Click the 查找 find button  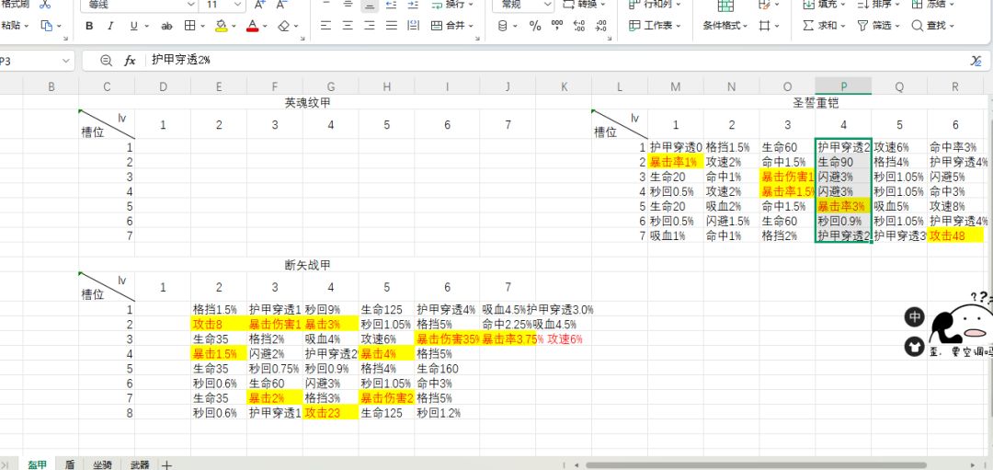coord(933,26)
